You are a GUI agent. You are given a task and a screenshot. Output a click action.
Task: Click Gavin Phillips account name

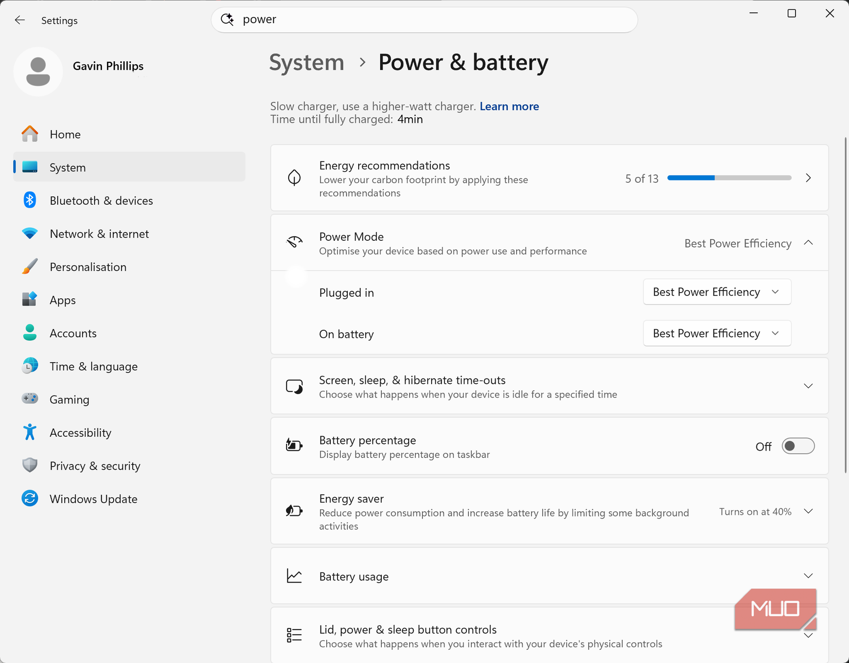[x=108, y=66]
